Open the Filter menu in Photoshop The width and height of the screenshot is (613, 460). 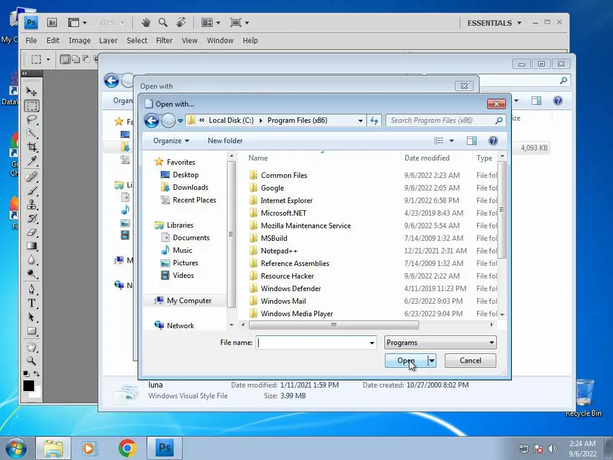[x=164, y=40]
